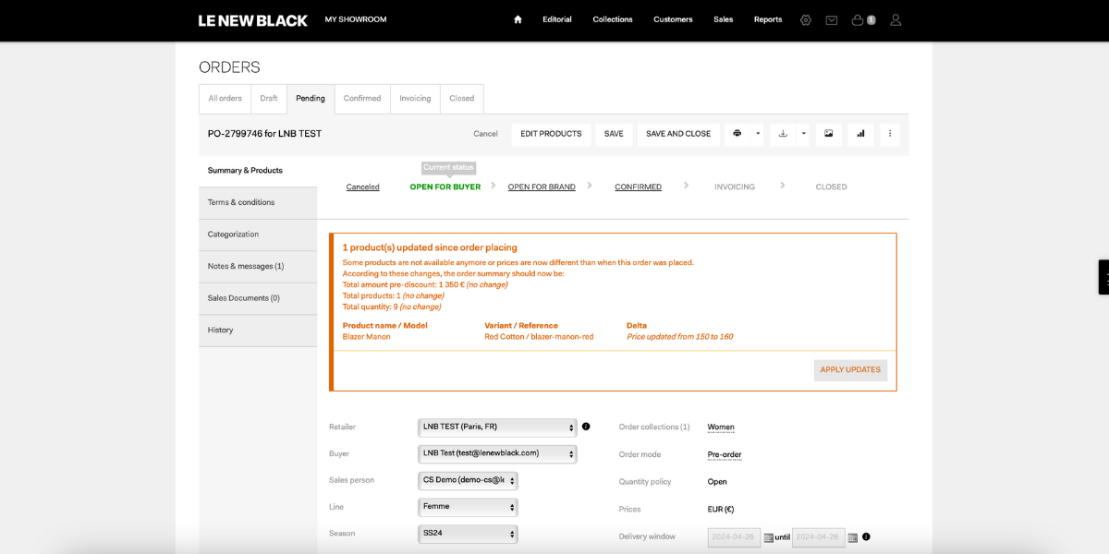Switch to the Confirmed orders tab
Screen dimensions: 1109x554
point(362,99)
